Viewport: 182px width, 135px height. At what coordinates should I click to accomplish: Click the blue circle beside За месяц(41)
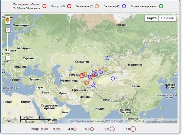pyautogui.click(x=124, y=6)
